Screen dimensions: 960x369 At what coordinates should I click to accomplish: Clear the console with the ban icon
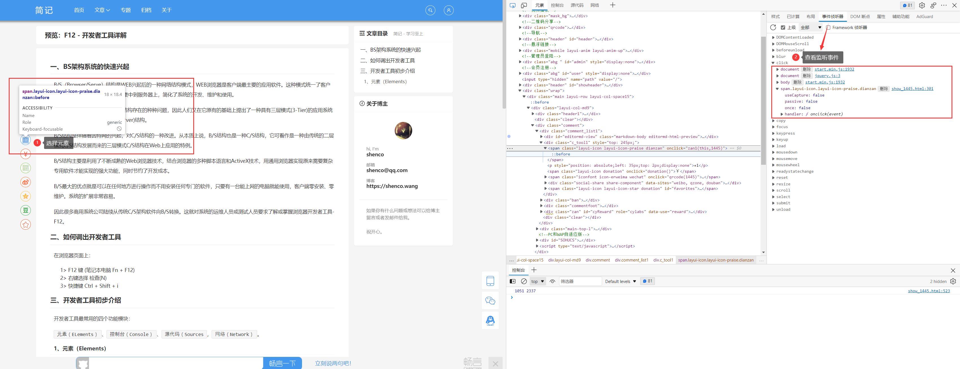524,282
